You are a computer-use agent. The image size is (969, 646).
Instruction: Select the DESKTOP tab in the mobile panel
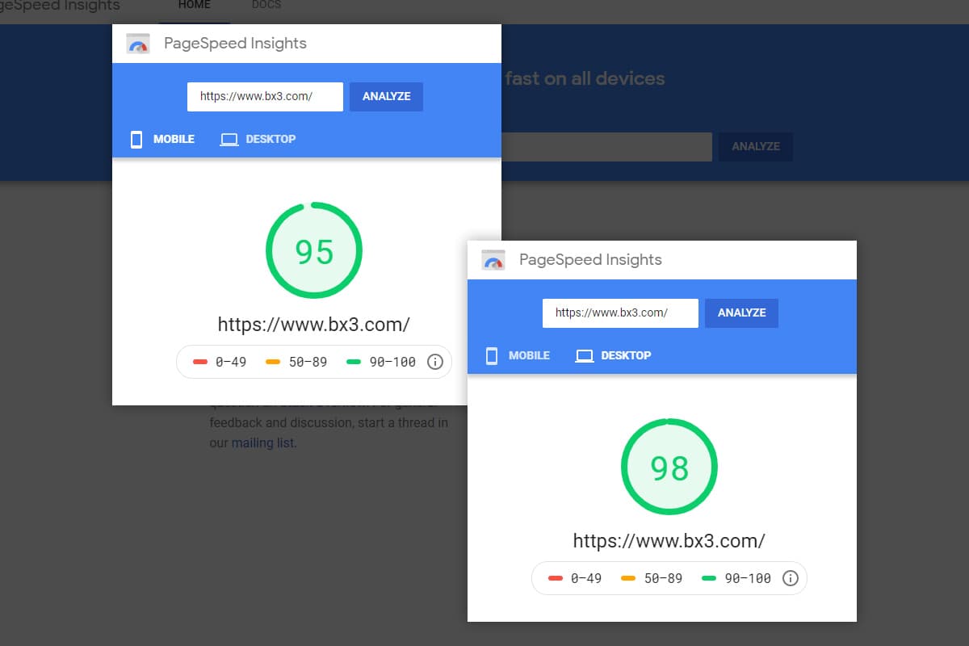[258, 139]
